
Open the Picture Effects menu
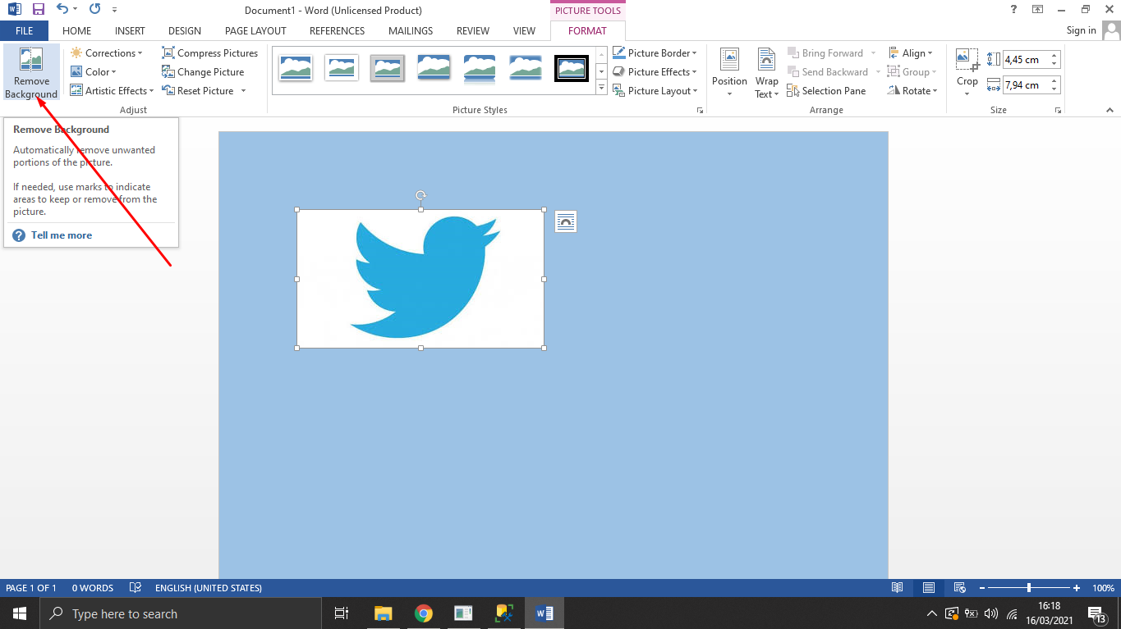(655, 72)
